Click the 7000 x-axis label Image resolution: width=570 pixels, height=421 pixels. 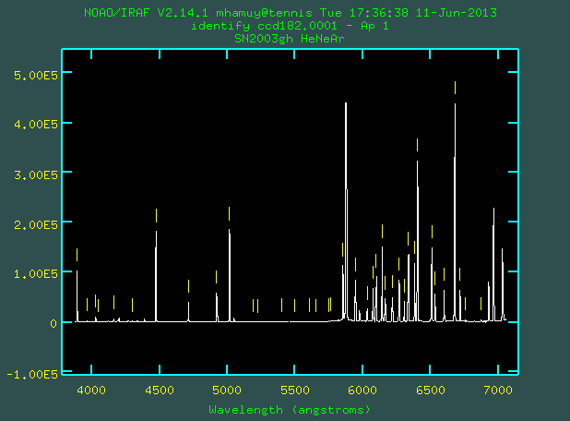498,391
